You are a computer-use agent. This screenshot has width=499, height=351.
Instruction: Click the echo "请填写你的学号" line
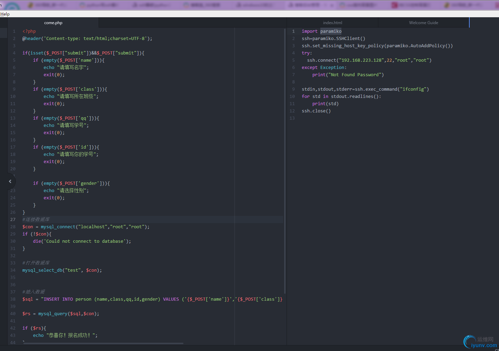click(x=71, y=154)
